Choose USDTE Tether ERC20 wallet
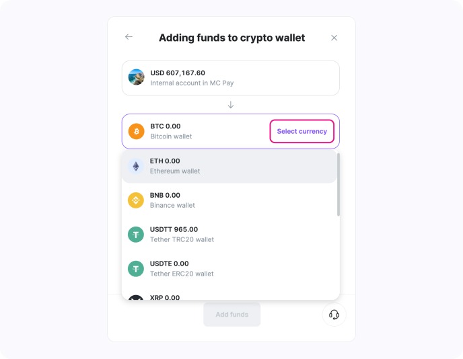463x359 pixels. (x=229, y=269)
